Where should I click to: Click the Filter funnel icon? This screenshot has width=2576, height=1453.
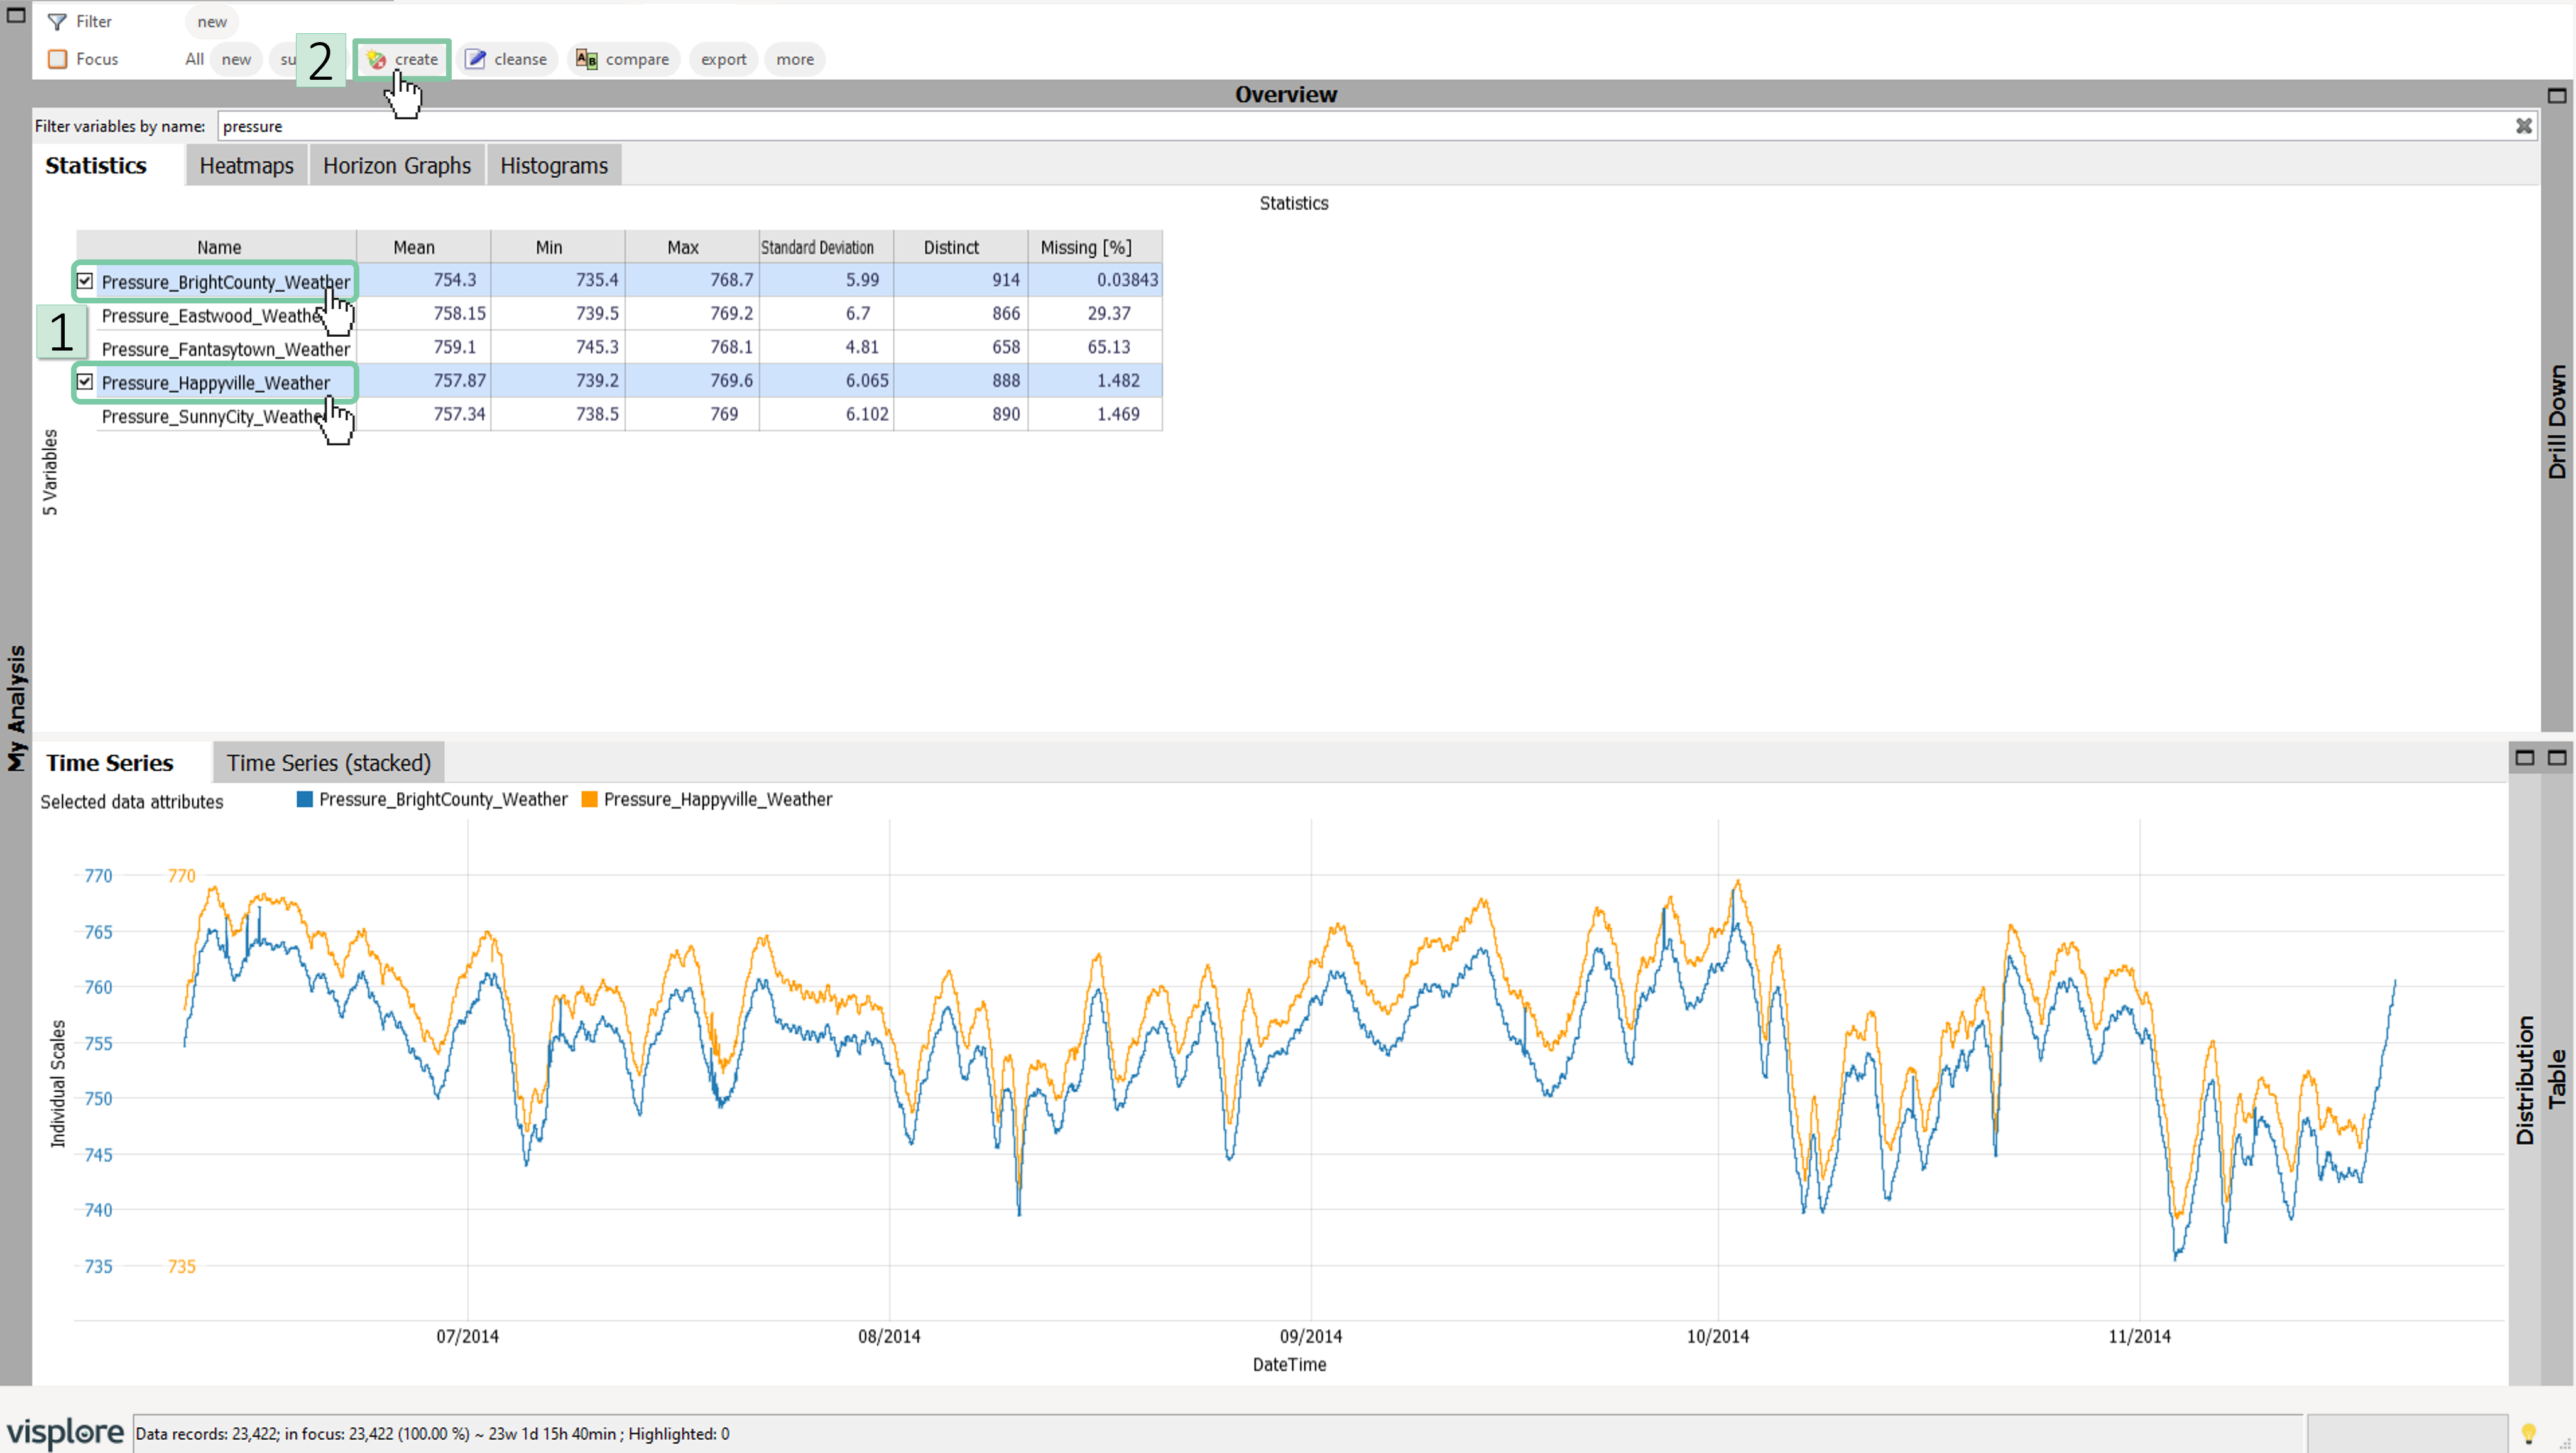[x=57, y=22]
